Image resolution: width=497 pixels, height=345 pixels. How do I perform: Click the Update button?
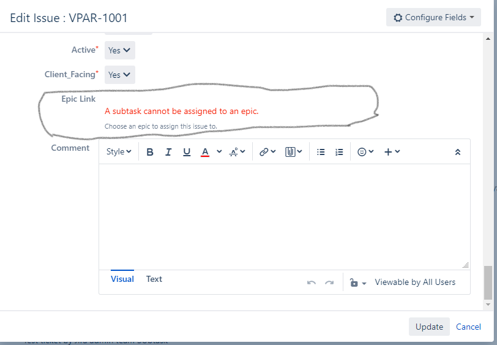(429, 327)
